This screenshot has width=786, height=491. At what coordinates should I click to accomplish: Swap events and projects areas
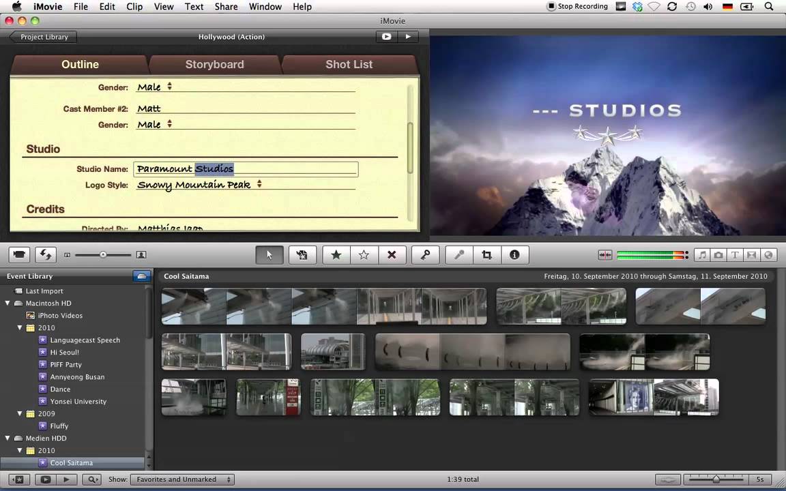pos(46,255)
